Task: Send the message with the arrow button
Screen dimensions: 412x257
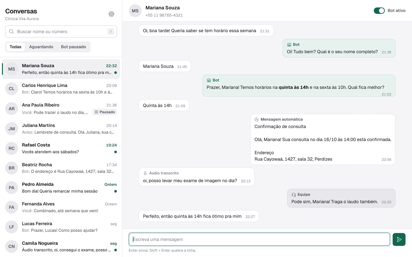Action: [x=399, y=240]
